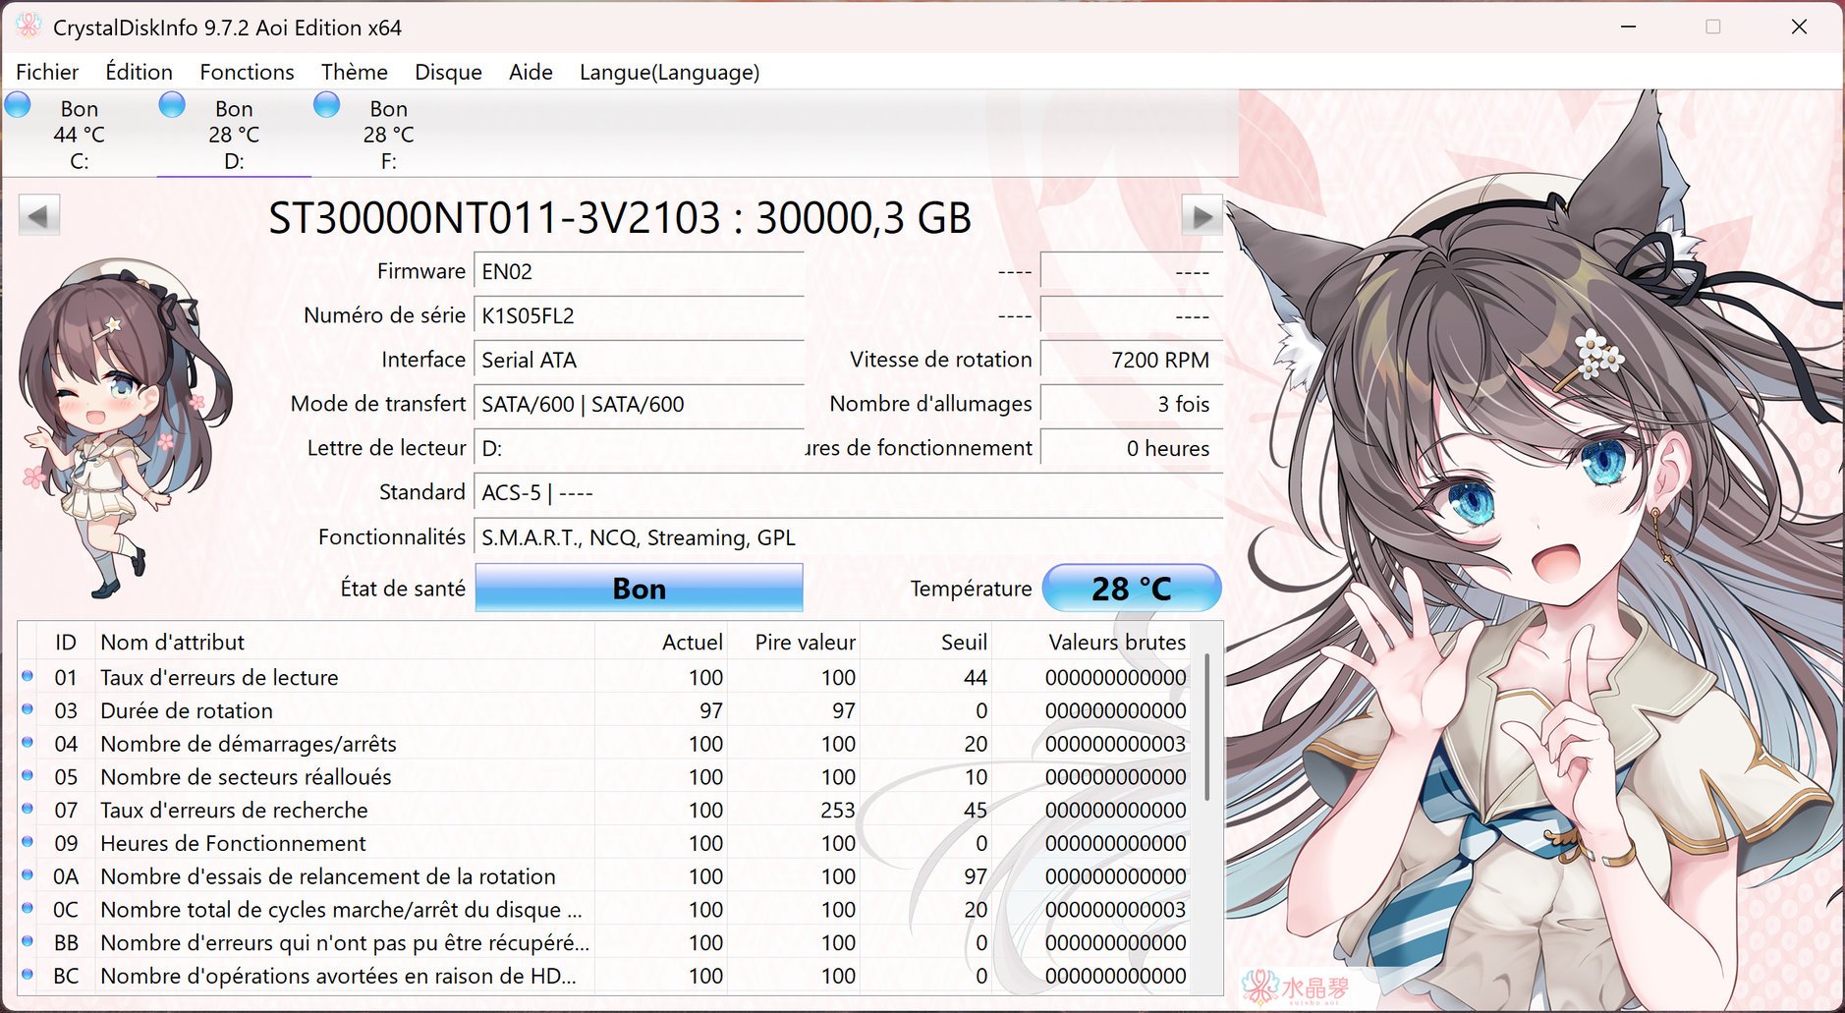1845x1013 pixels.
Task: Click the blue status orb for drive F:
Action: click(x=326, y=104)
